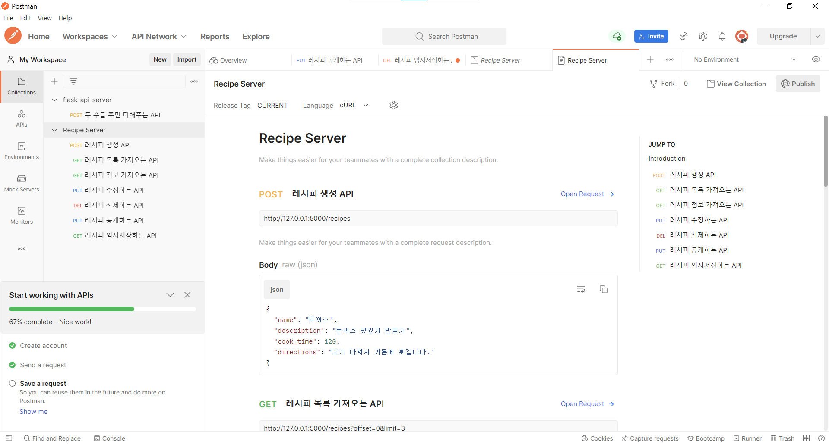The width and height of the screenshot is (829, 444).
Task: Open the Mock Servers sidebar panel
Action: pos(22,183)
